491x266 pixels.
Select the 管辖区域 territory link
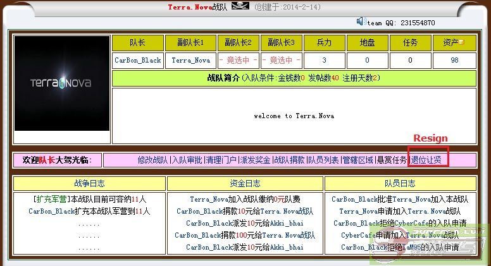pos(357,160)
